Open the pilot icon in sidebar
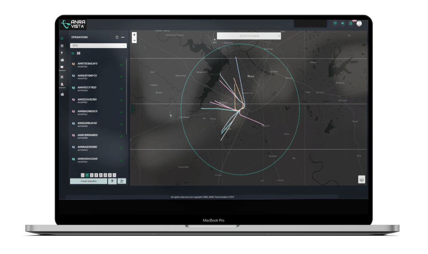The image size is (428, 254). 62,84
